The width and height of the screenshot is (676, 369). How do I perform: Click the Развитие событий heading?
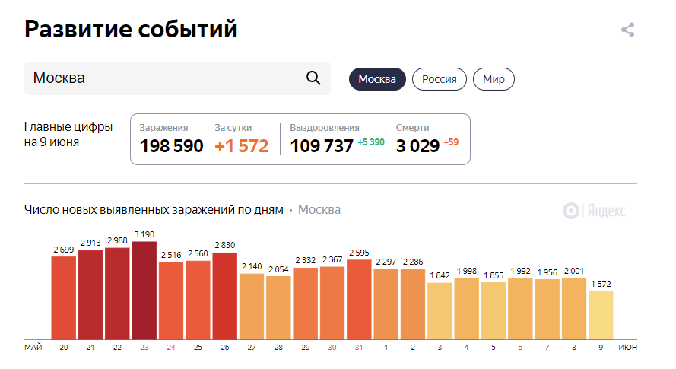click(x=131, y=29)
